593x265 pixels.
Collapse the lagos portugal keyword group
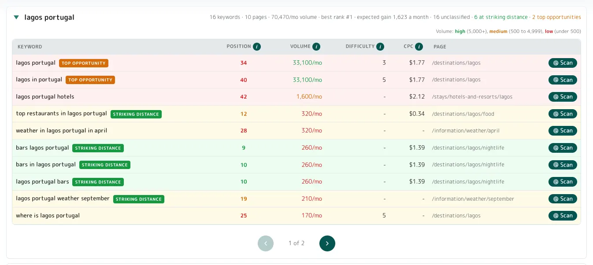(x=16, y=18)
